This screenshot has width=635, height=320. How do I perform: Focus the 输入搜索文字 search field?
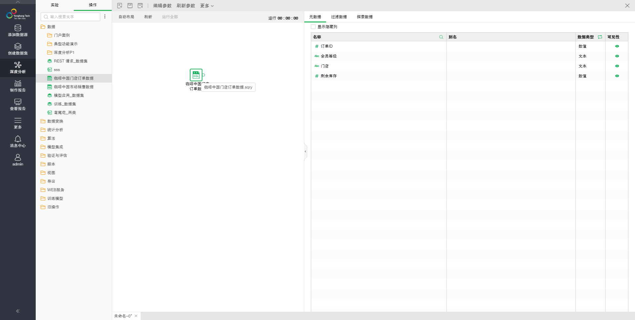coord(70,17)
